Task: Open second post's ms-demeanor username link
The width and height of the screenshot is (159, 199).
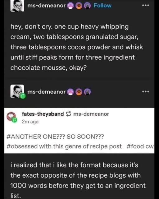Action: [x=47, y=92]
